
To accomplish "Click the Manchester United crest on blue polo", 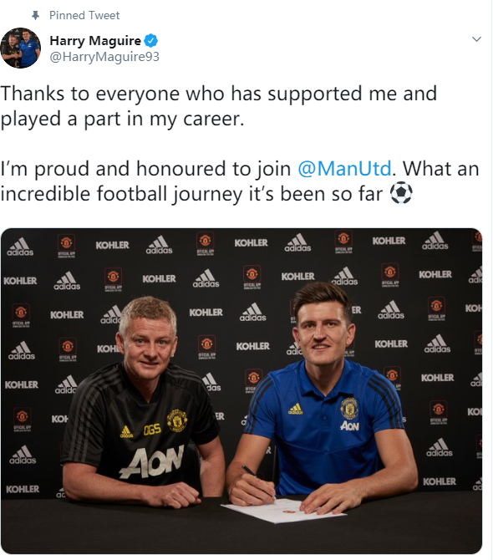I will (x=349, y=407).
